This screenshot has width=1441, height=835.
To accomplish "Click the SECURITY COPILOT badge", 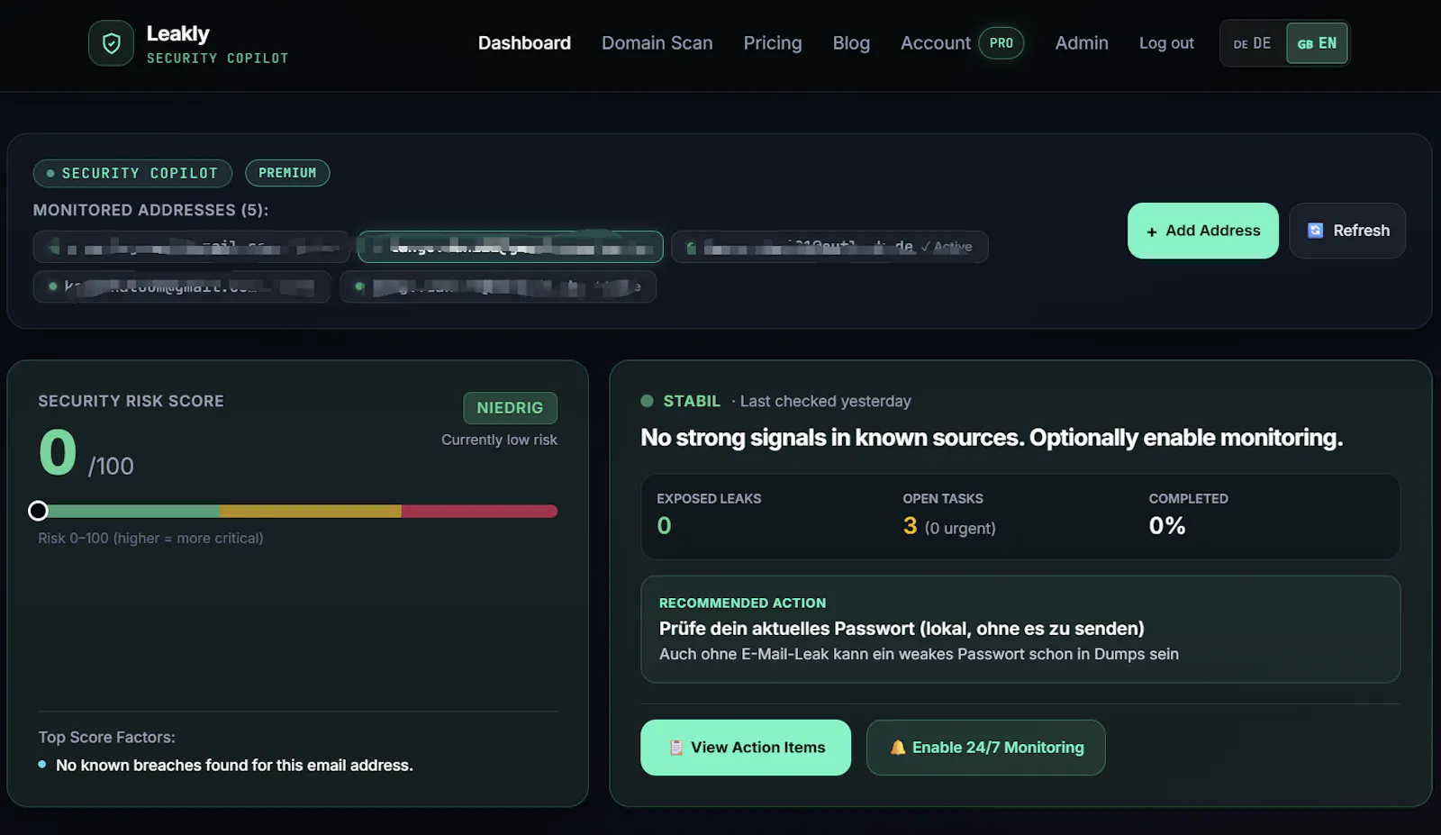I will pos(132,173).
